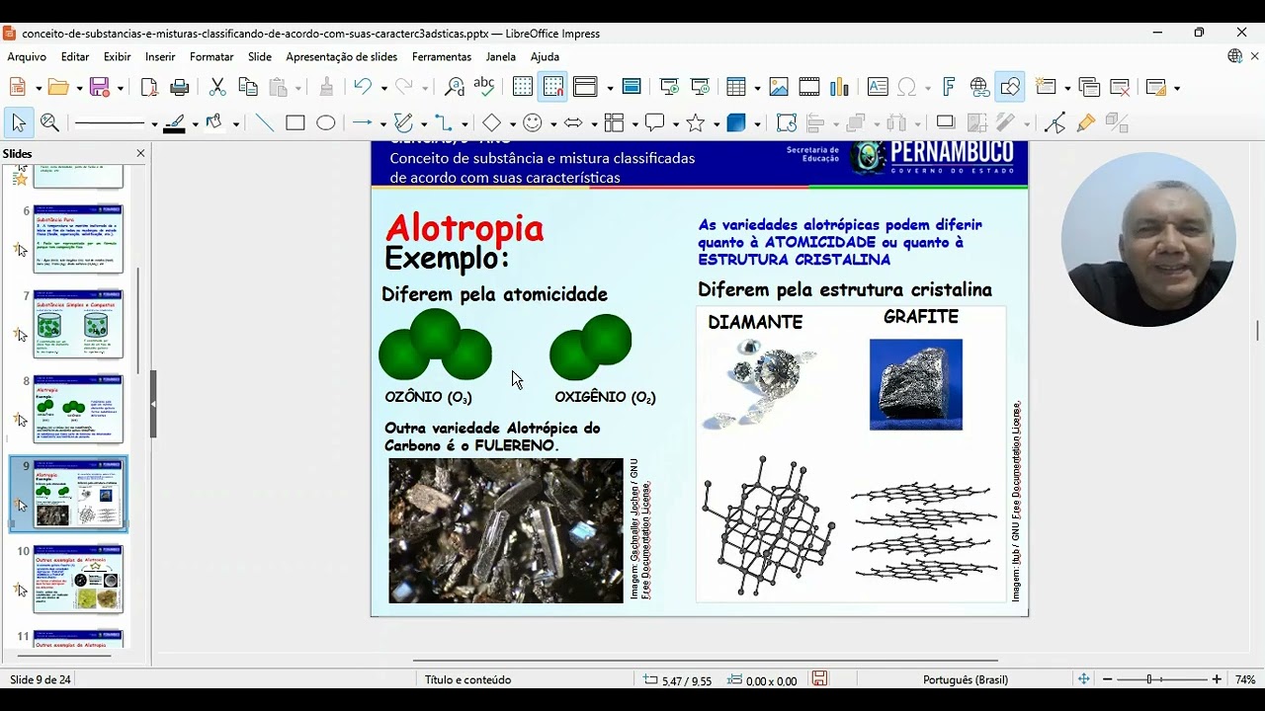Pick the line color swatch

(x=175, y=123)
